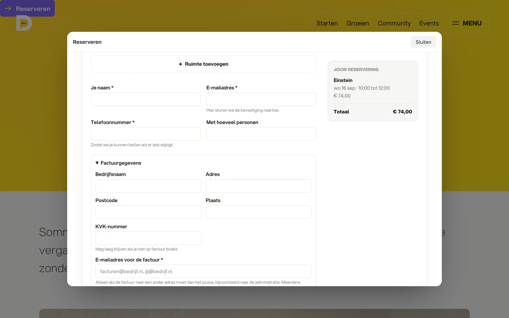Image resolution: width=509 pixels, height=318 pixels.
Task: Open the Community menu item
Action: point(394,23)
